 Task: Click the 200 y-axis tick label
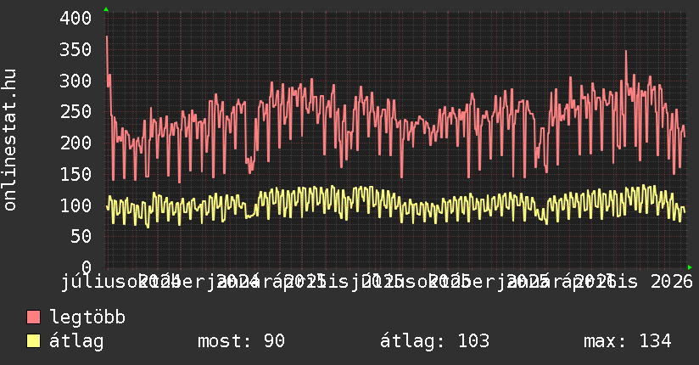tap(75, 143)
